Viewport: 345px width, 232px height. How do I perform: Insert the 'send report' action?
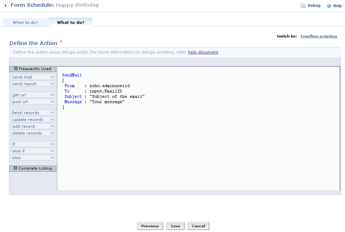click(x=24, y=84)
